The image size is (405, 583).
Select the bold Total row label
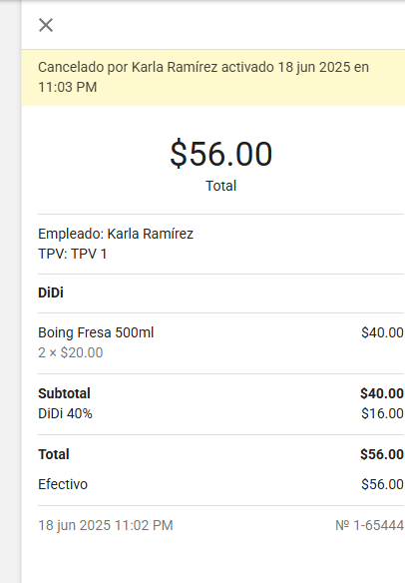(x=54, y=454)
